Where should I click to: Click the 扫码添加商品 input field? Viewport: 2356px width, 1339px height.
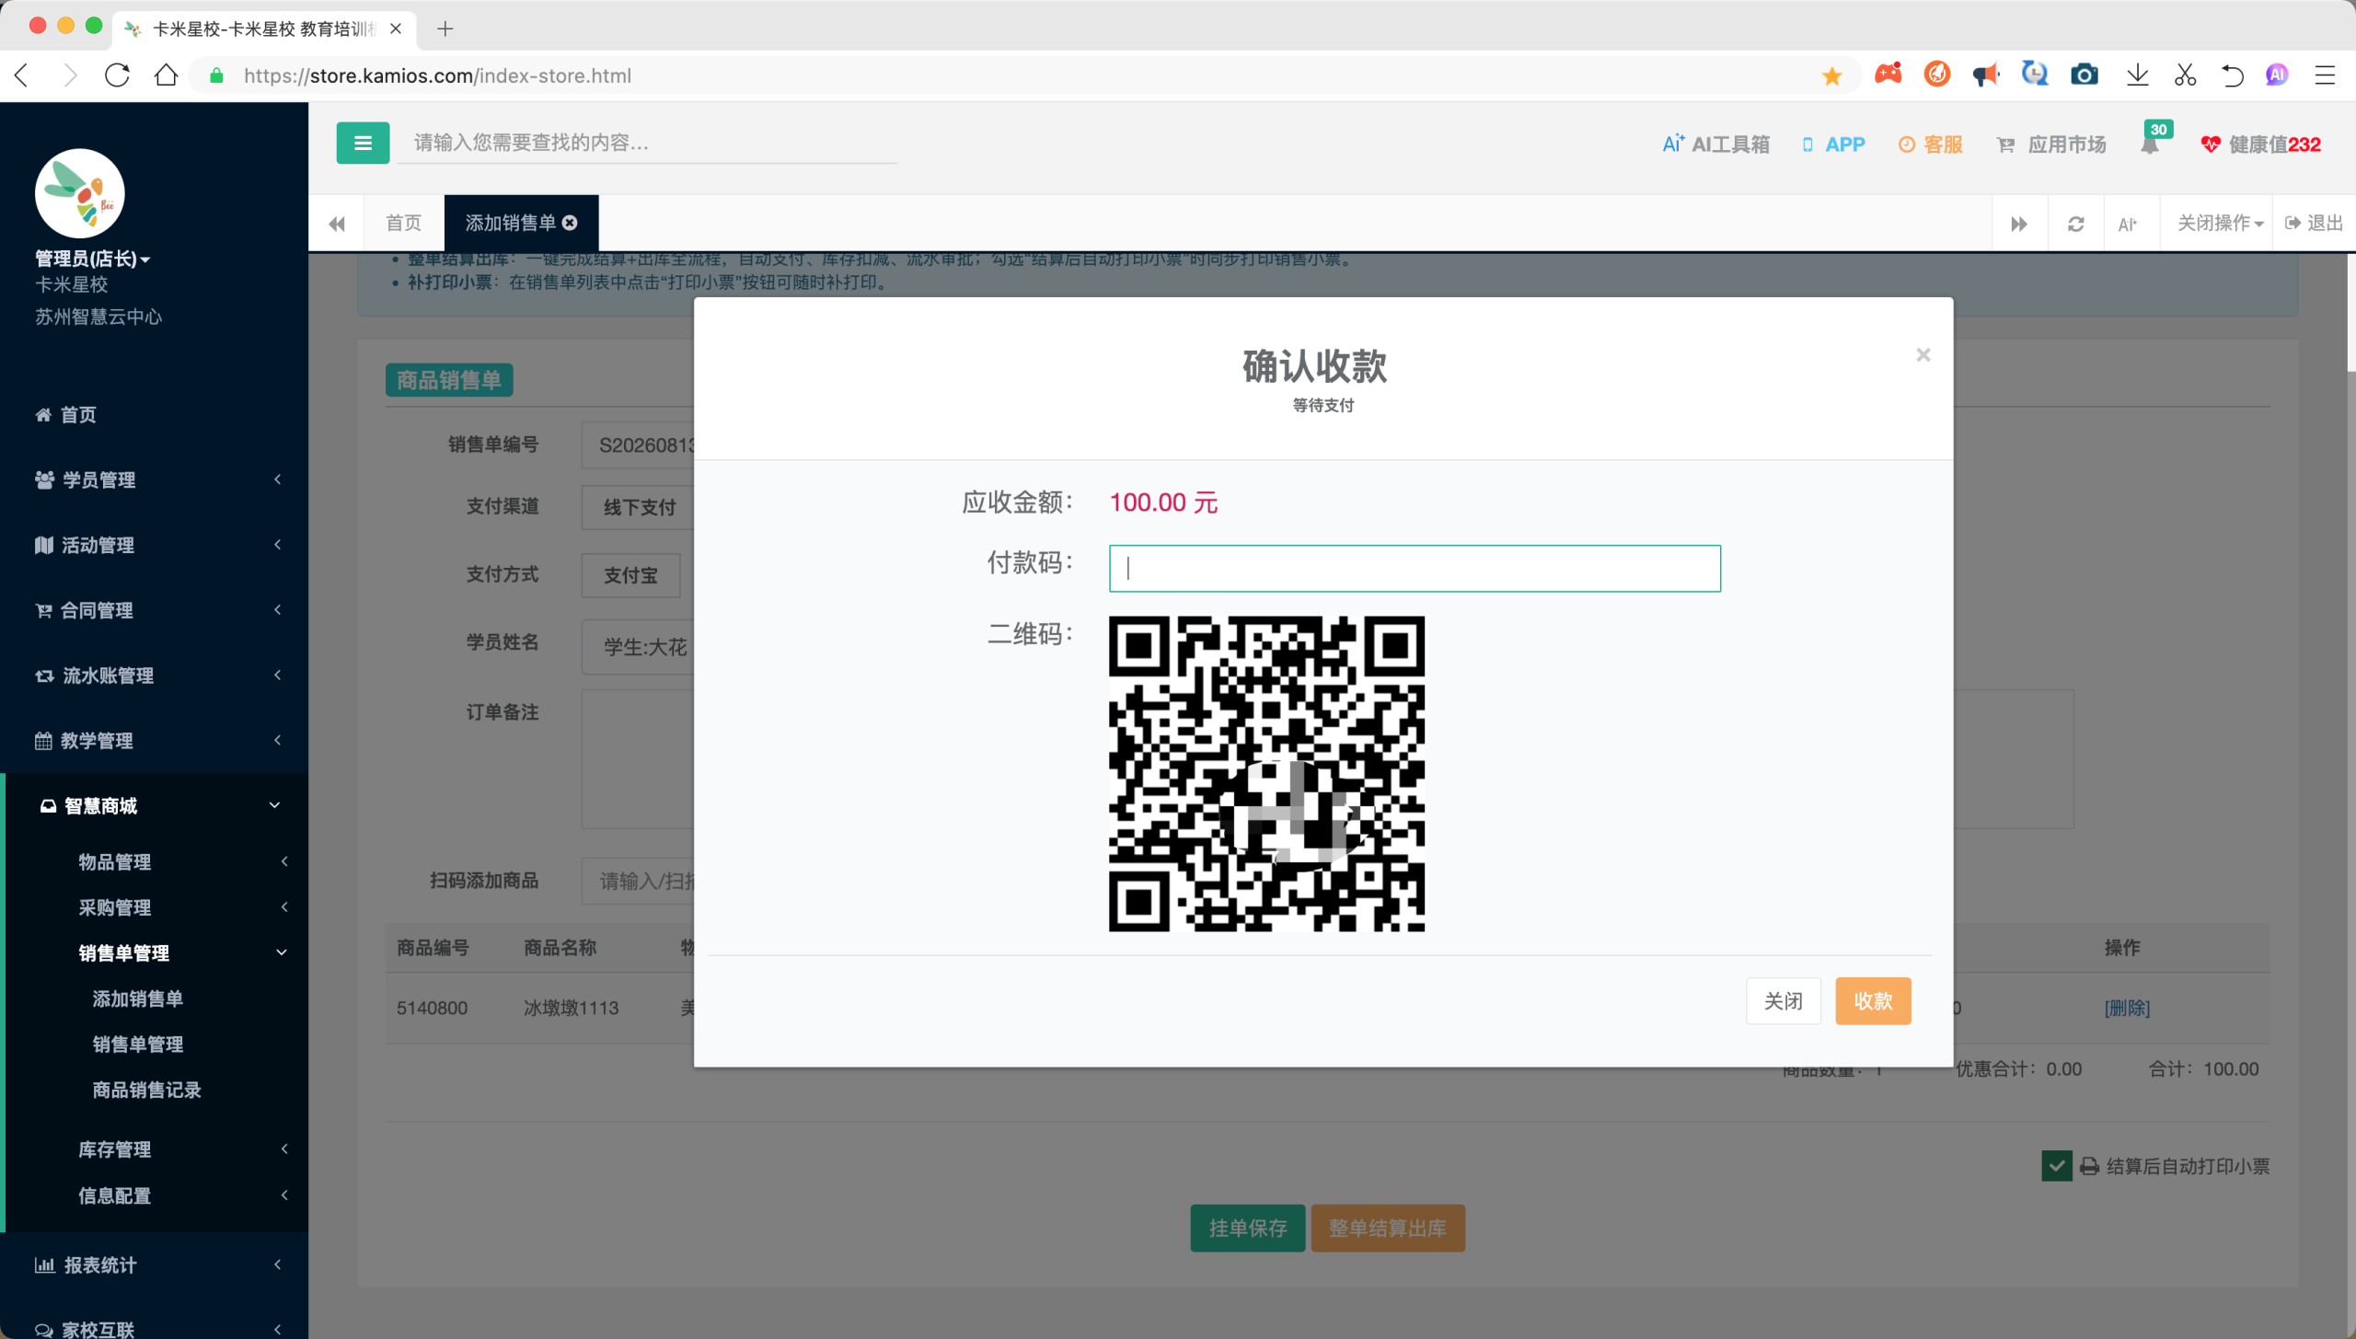(639, 881)
